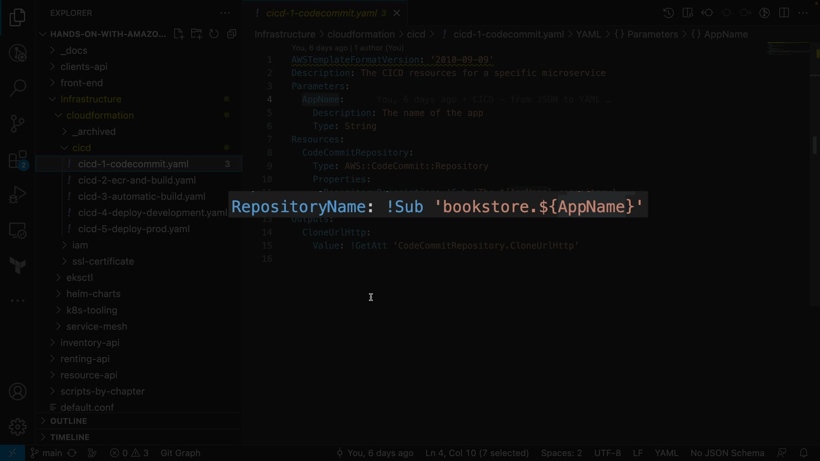Select the cicd-1-codecommit.yaml editor tab
The width and height of the screenshot is (820, 461).
point(322,13)
